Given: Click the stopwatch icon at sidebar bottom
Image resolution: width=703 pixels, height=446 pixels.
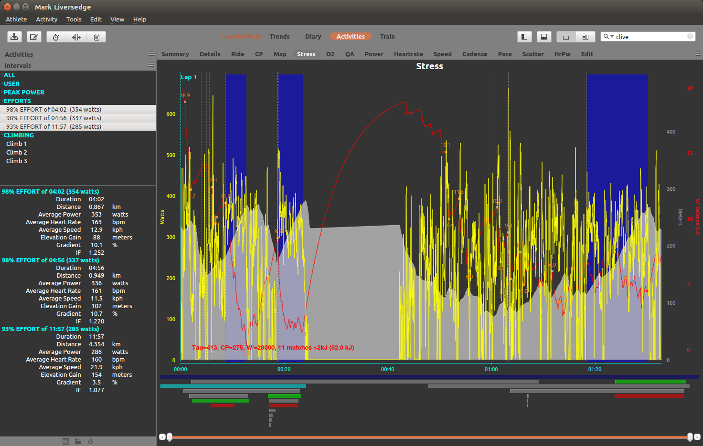Looking at the screenshot, I should point(91,441).
